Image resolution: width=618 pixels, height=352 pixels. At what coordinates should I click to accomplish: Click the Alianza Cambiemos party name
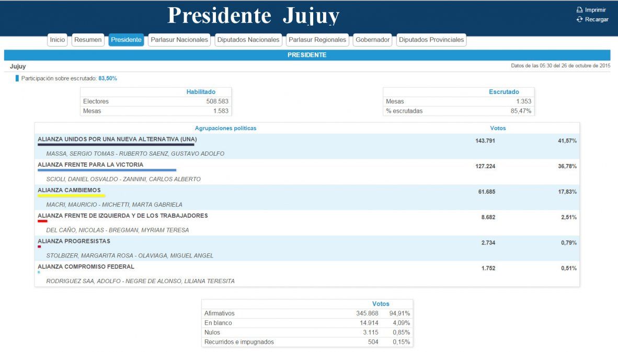69,190
